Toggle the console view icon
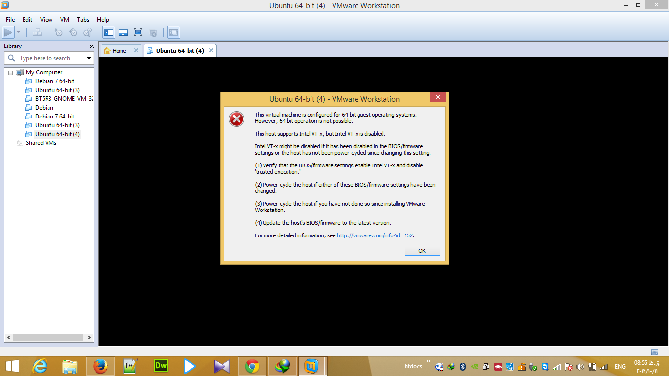The height and width of the screenshot is (376, 669). click(173, 33)
